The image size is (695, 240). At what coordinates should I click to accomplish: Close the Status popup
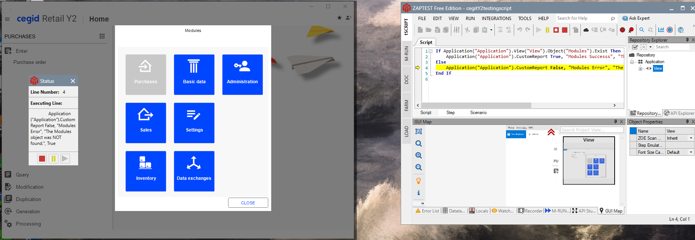click(73, 81)
